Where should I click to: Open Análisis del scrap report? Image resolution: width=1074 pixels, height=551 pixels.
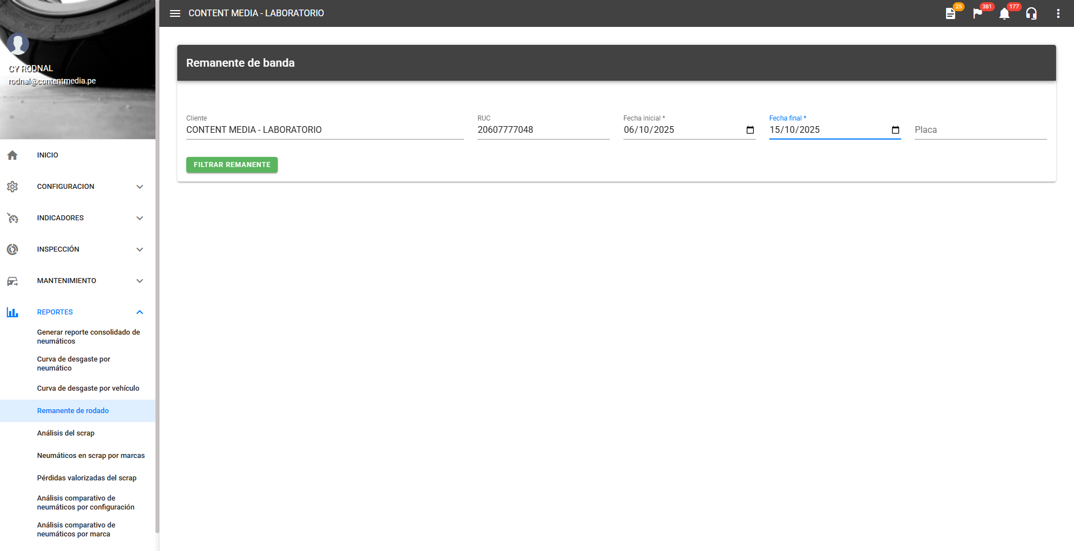pos(66,433)
